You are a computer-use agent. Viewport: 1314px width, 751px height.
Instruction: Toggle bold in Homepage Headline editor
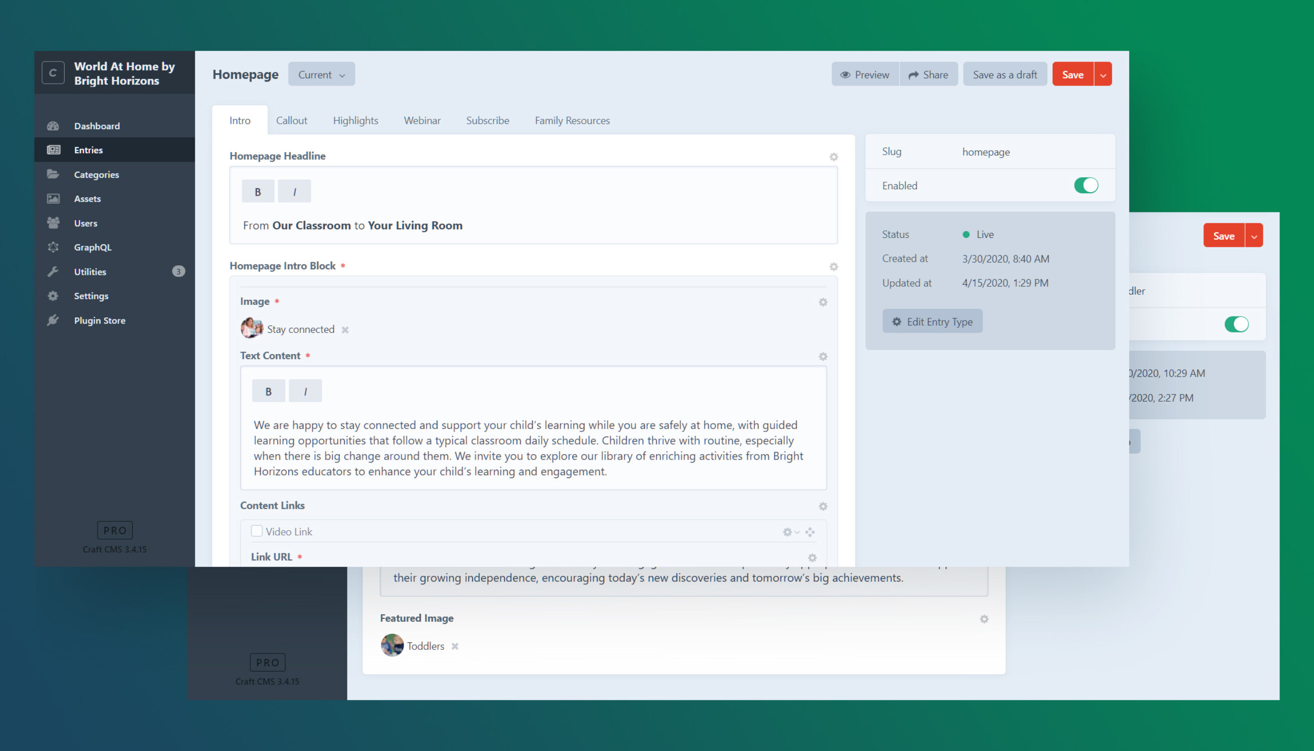tap(258, 191)
